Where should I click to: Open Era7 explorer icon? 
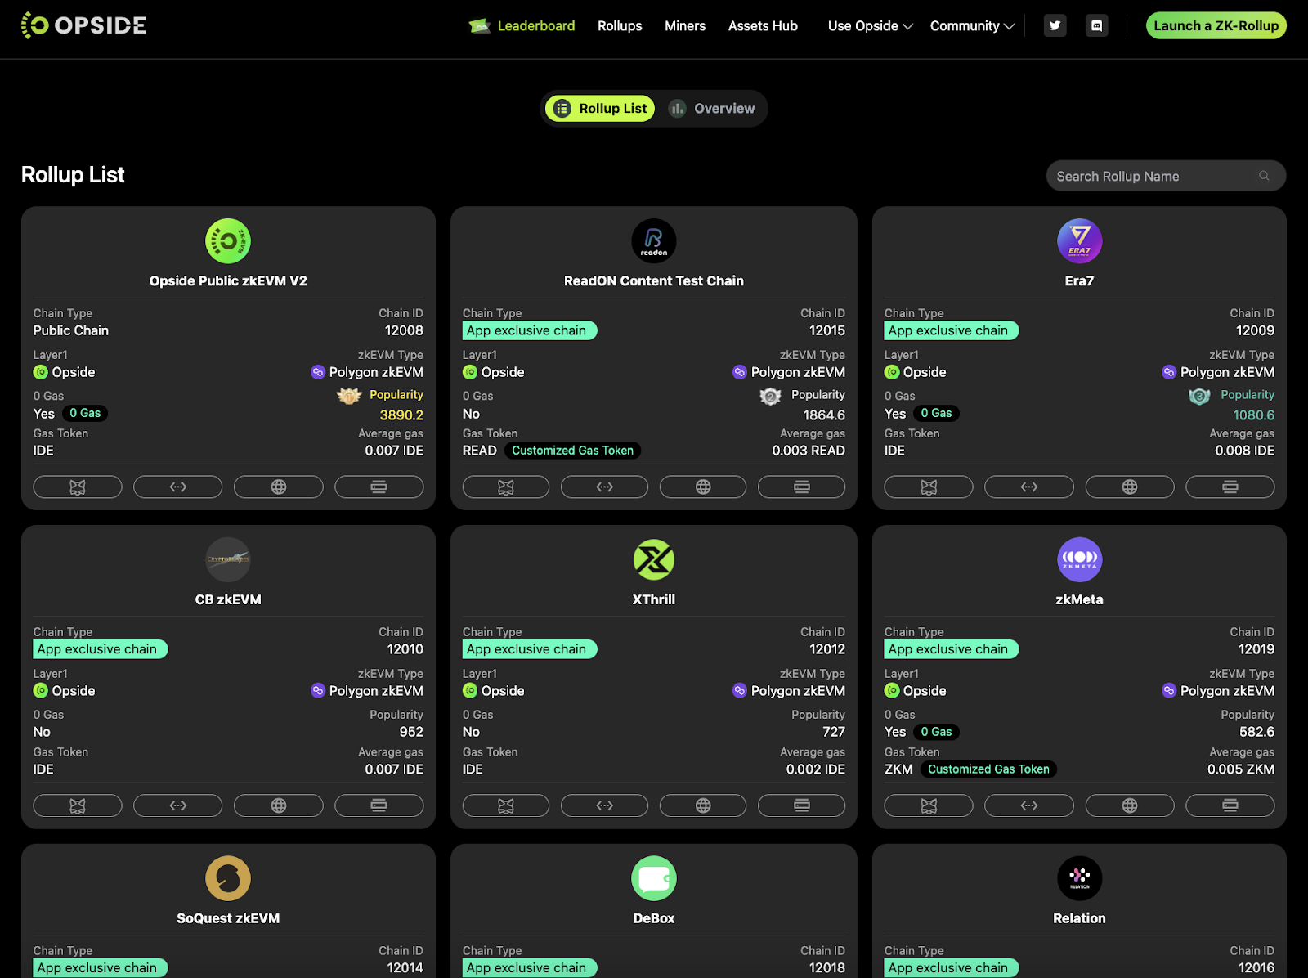pyautogui.click(x=1230, y=487)
